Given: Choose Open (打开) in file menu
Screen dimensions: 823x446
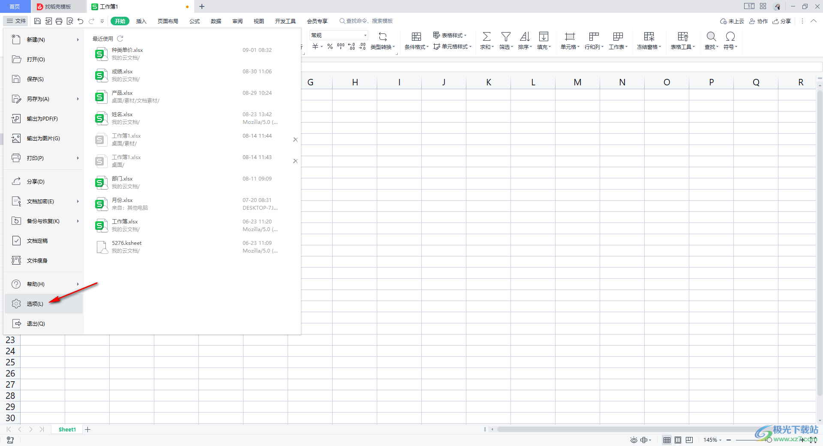Looking at the screenshot, I should coord(43,60).
